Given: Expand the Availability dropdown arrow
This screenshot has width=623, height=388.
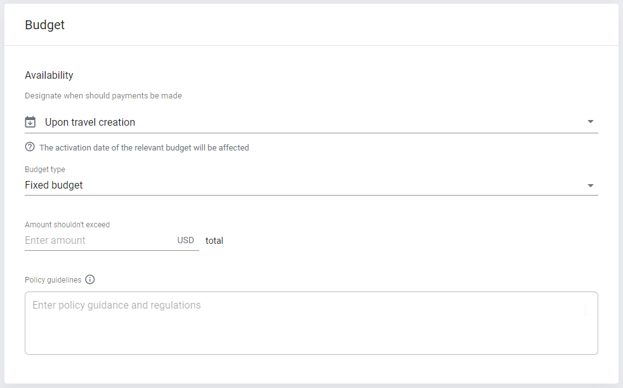Looking at the screenshot, I should (x=591, y=122).
